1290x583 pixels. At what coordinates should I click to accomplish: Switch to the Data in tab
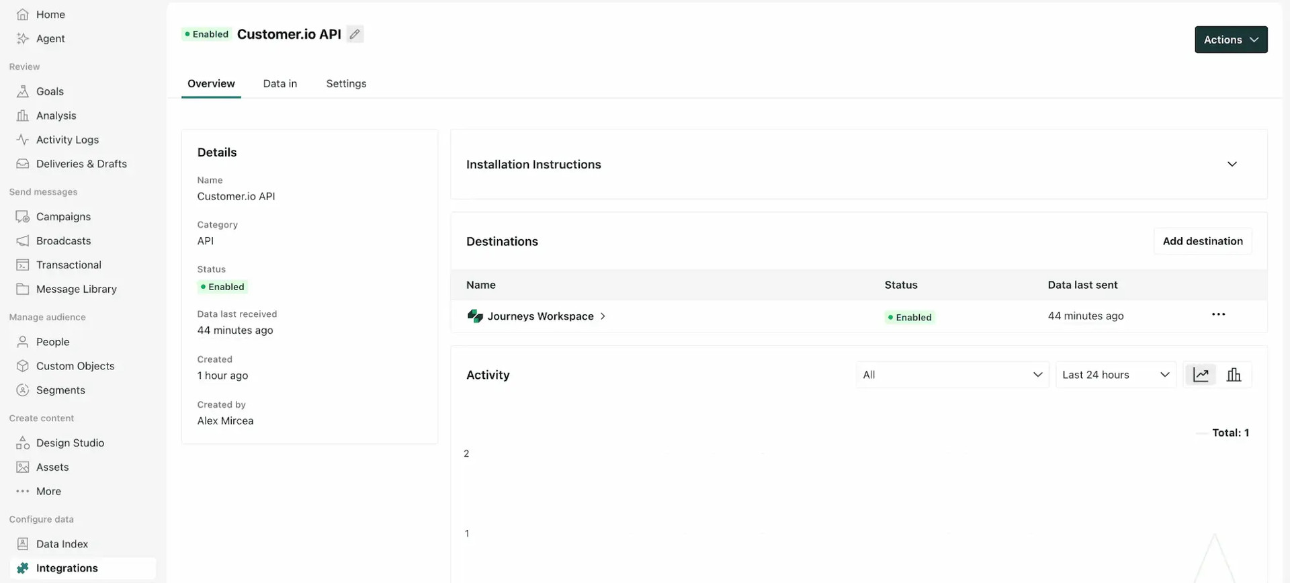point(280,84)
